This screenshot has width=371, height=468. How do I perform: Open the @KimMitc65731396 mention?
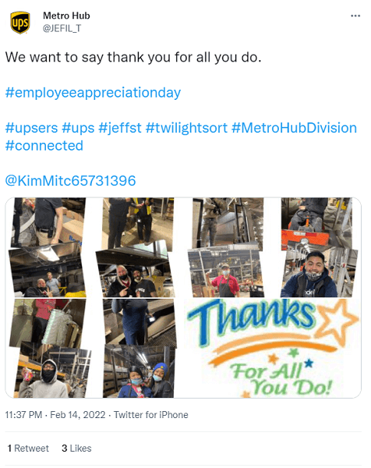pyautogui.click(x=71, y=181)
